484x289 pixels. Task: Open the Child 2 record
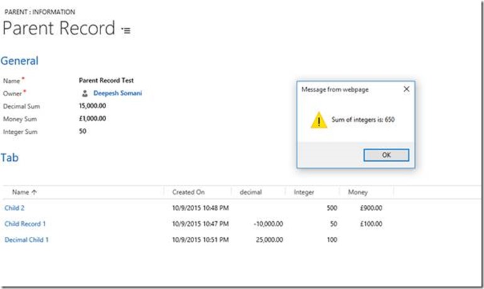(x=14, y=208)
